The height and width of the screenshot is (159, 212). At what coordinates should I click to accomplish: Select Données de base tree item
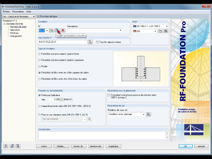[18, 27]
